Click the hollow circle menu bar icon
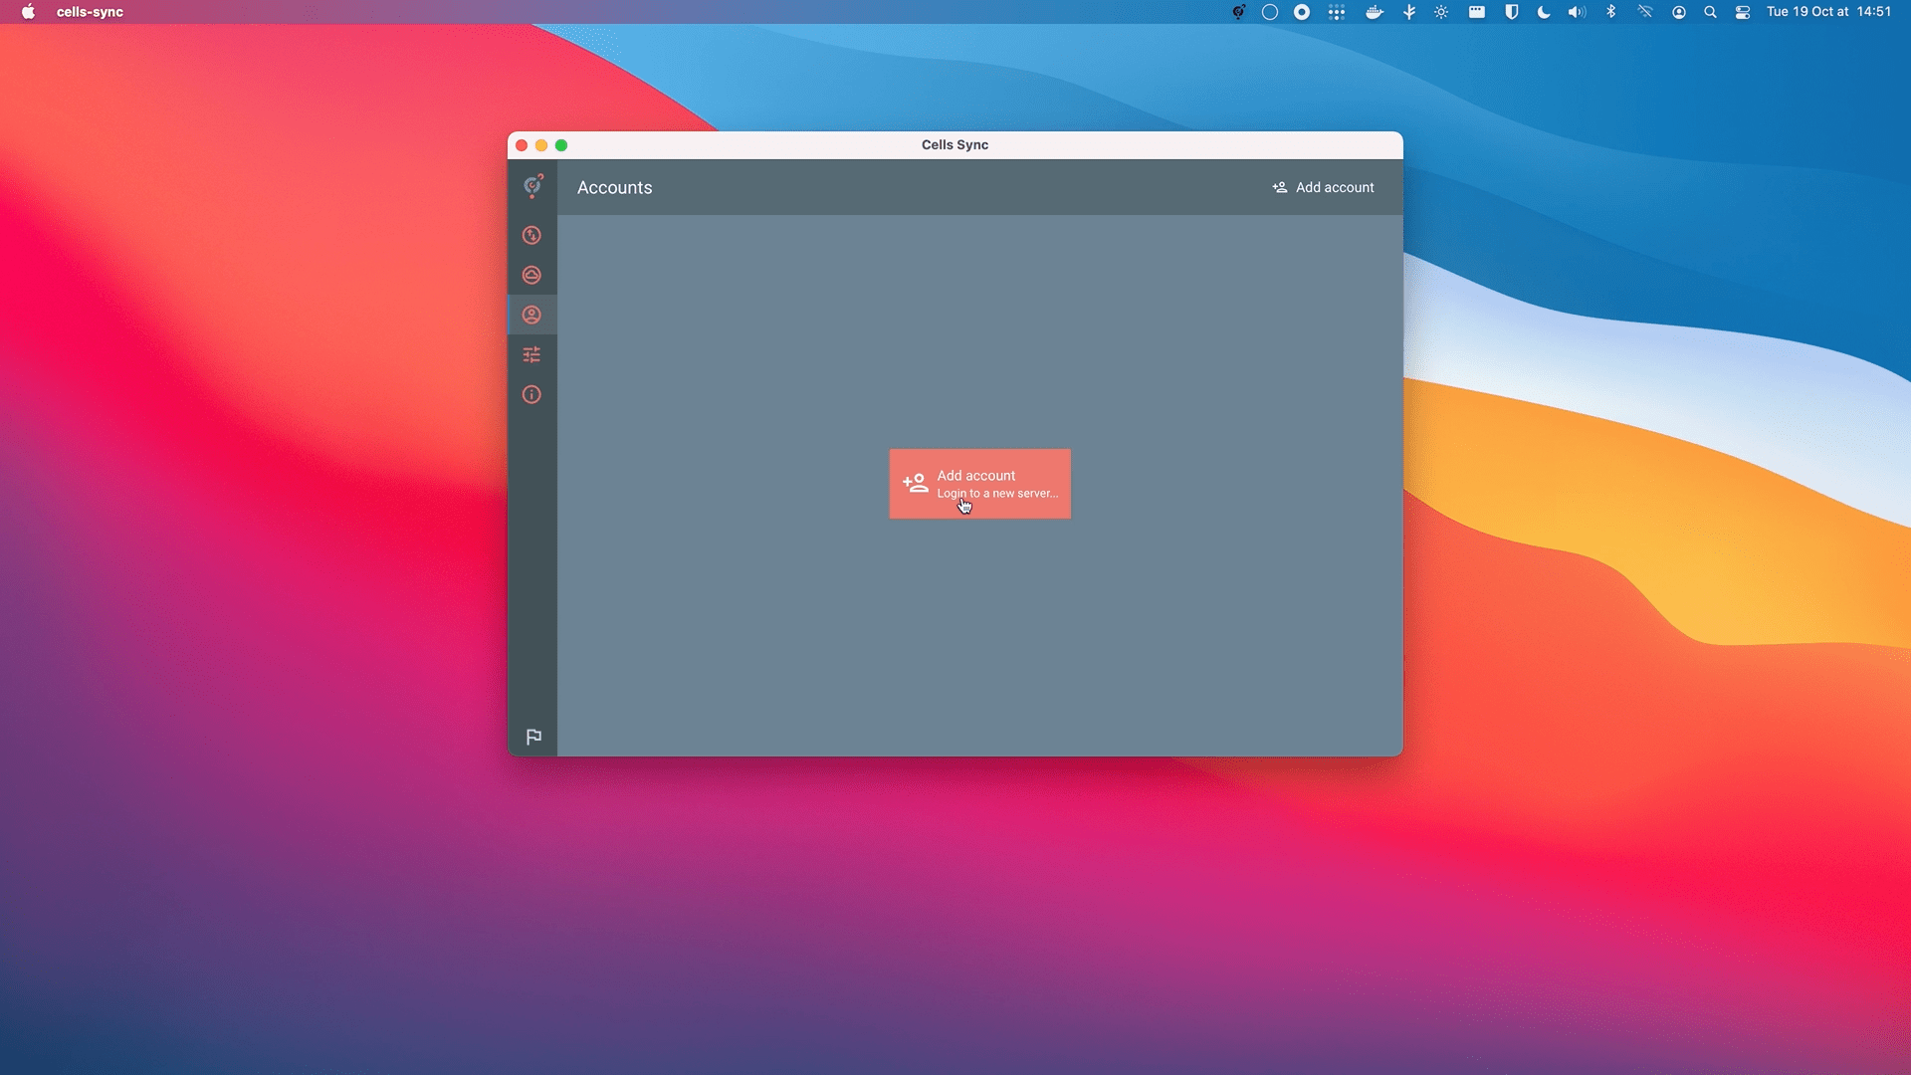 (1270, 12)
